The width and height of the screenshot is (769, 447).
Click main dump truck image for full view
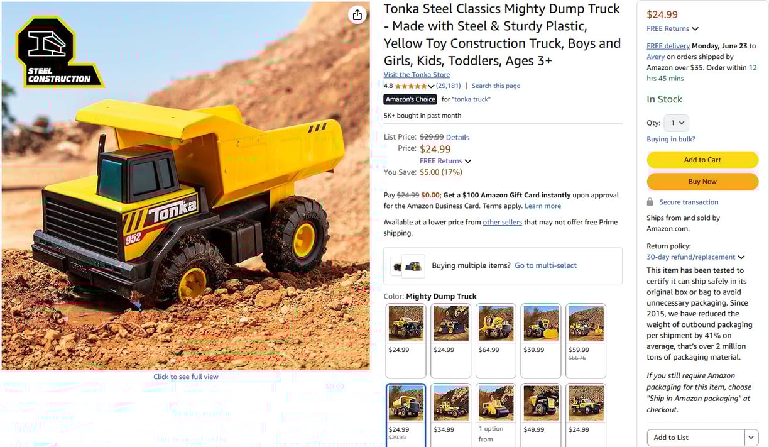click(x=186, y=186)
